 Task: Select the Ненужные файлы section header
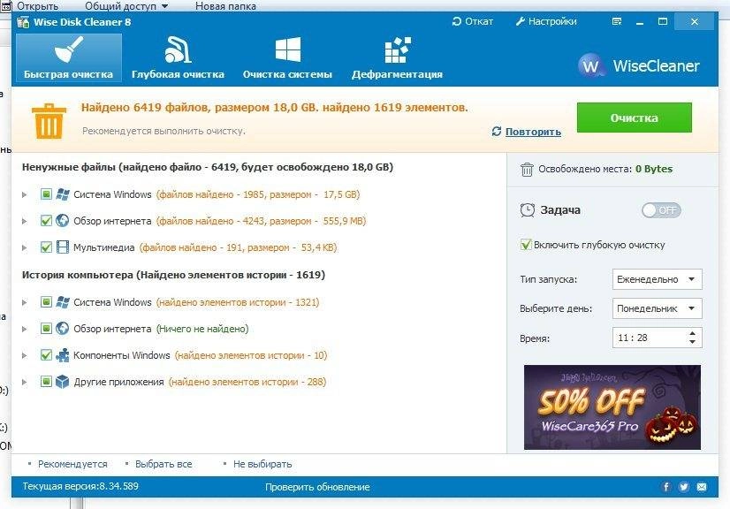[208, 167]
